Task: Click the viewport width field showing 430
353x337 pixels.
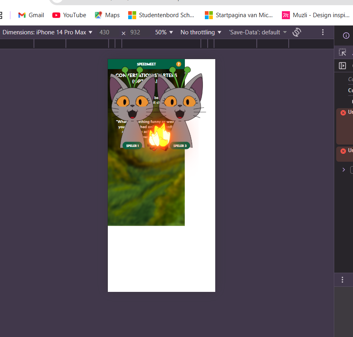Action: coord(104,32)
